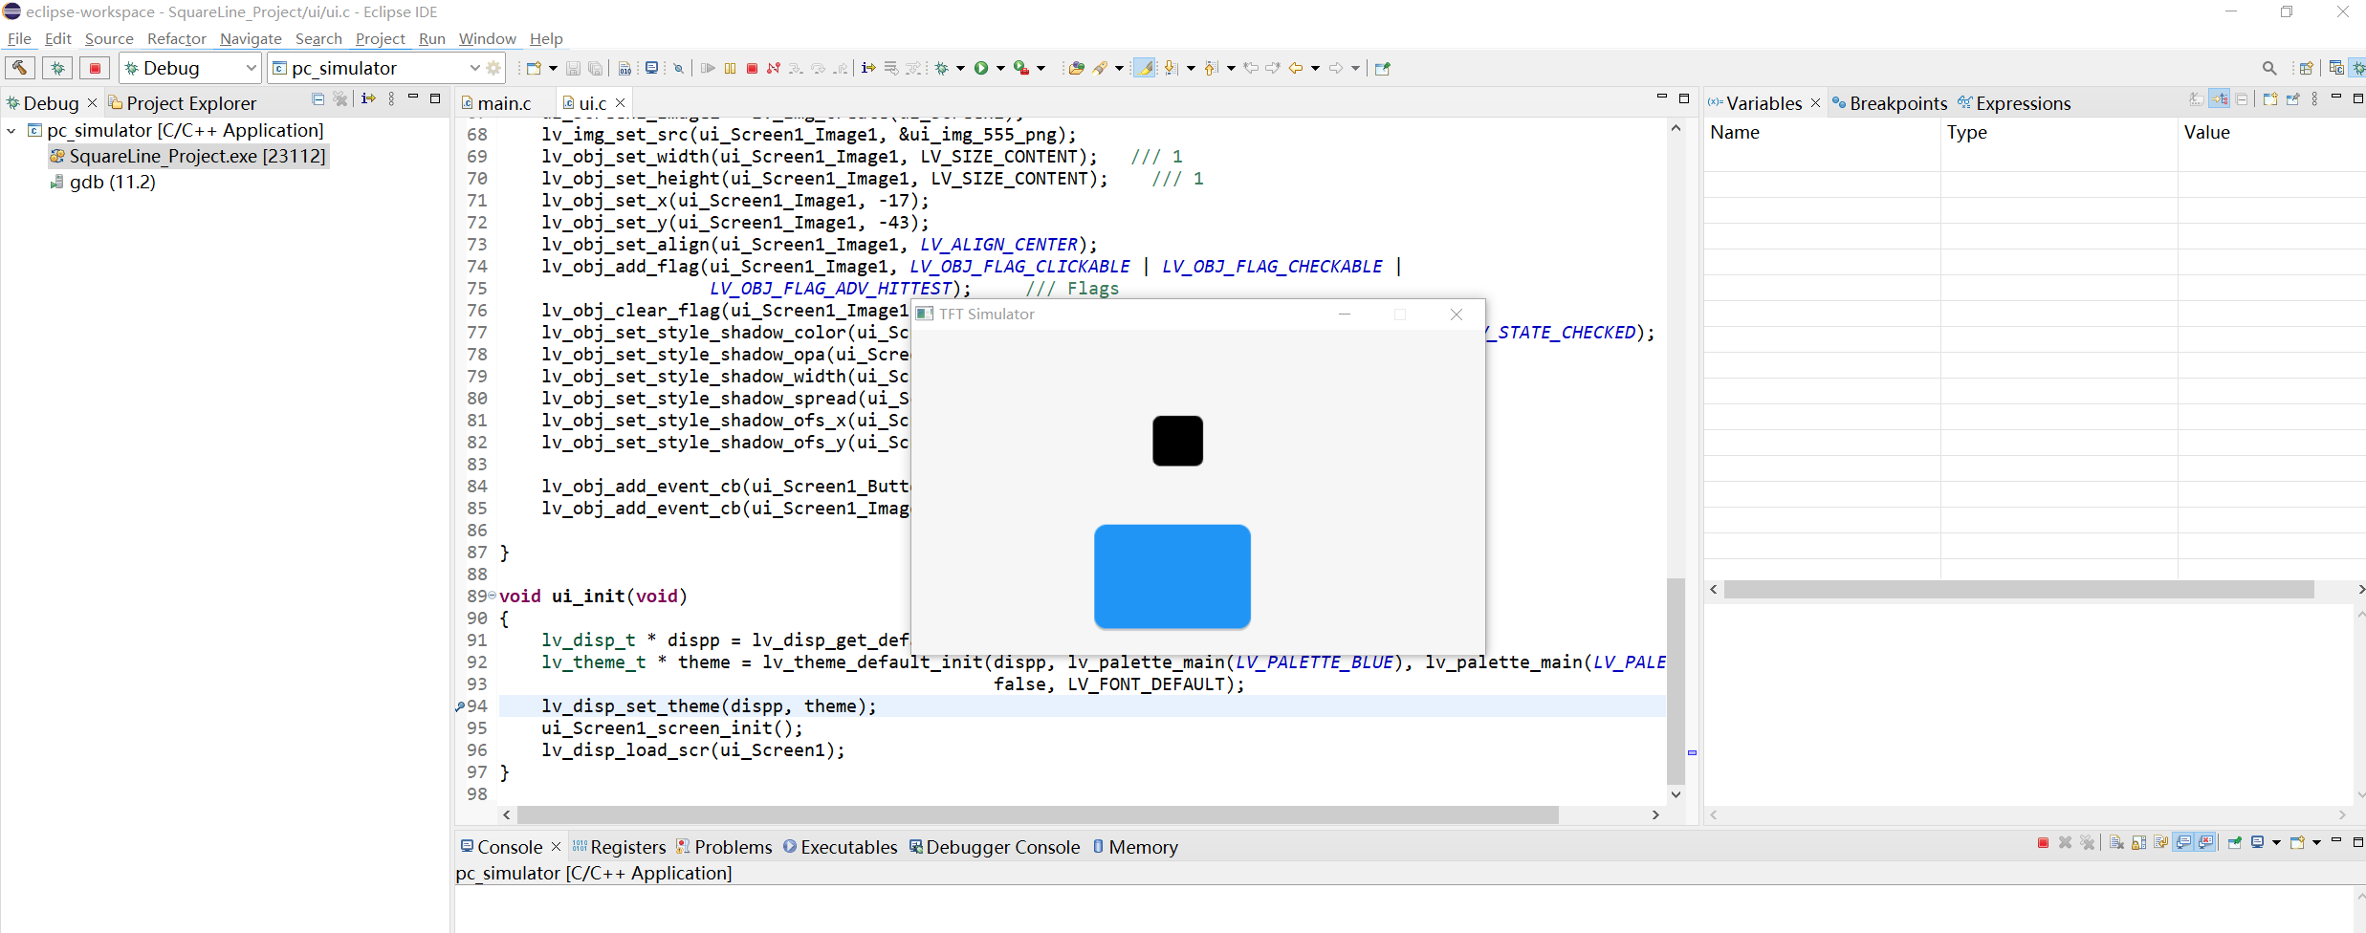Click Collapse All in Debug view

pyautogui.click(x=318, y=99)
